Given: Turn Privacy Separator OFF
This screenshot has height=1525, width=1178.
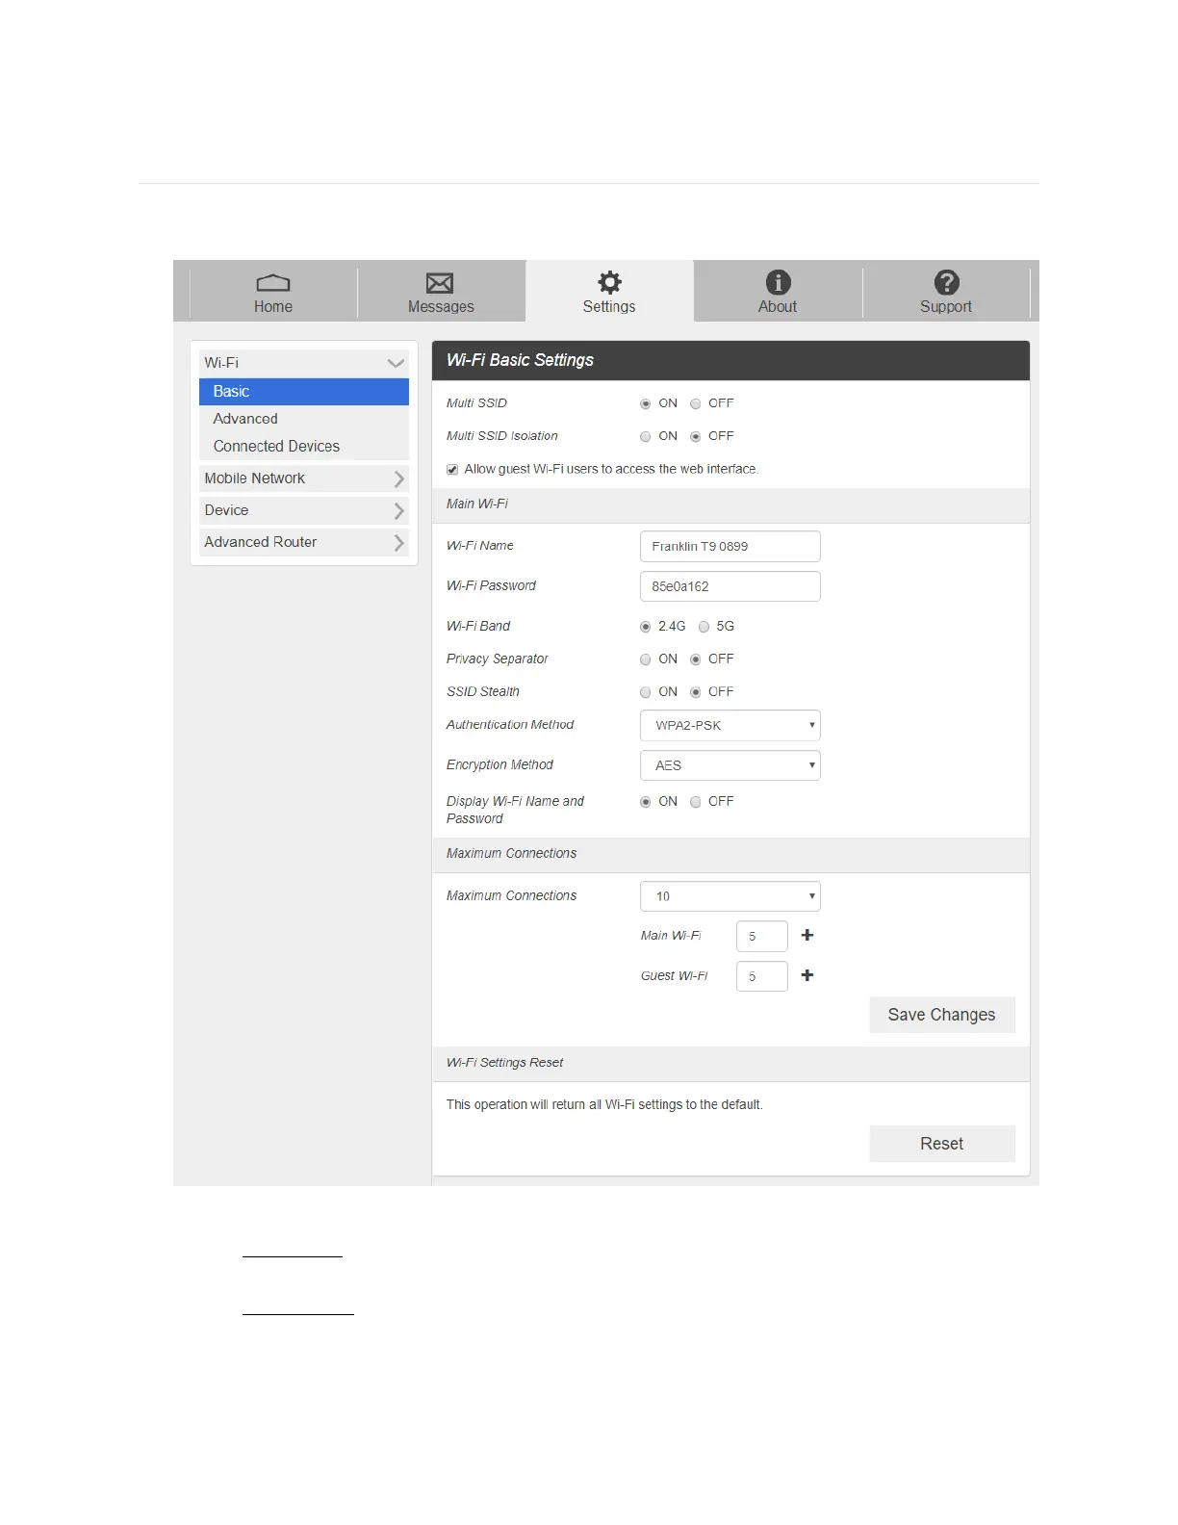Looking at the screenshot, I should tap(696, 659).
